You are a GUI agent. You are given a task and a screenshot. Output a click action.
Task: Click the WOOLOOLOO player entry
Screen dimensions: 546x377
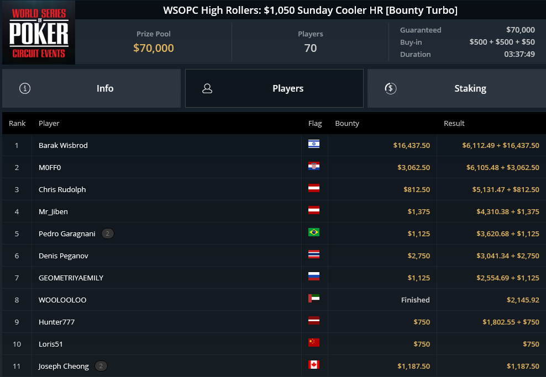[62, 300]
